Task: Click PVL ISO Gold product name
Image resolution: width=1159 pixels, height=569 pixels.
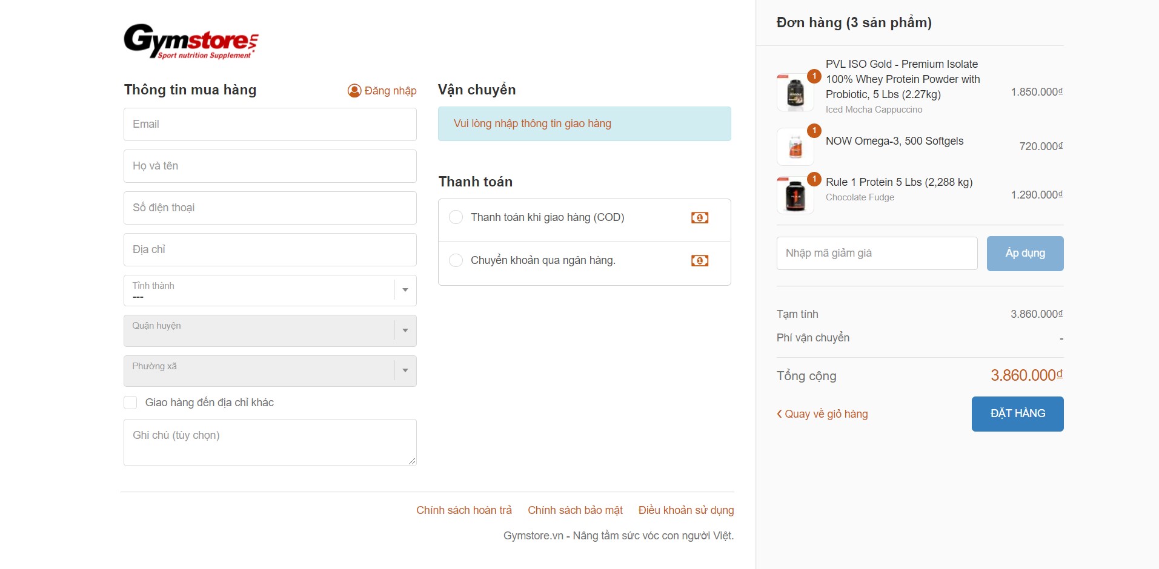Action: 903,79
